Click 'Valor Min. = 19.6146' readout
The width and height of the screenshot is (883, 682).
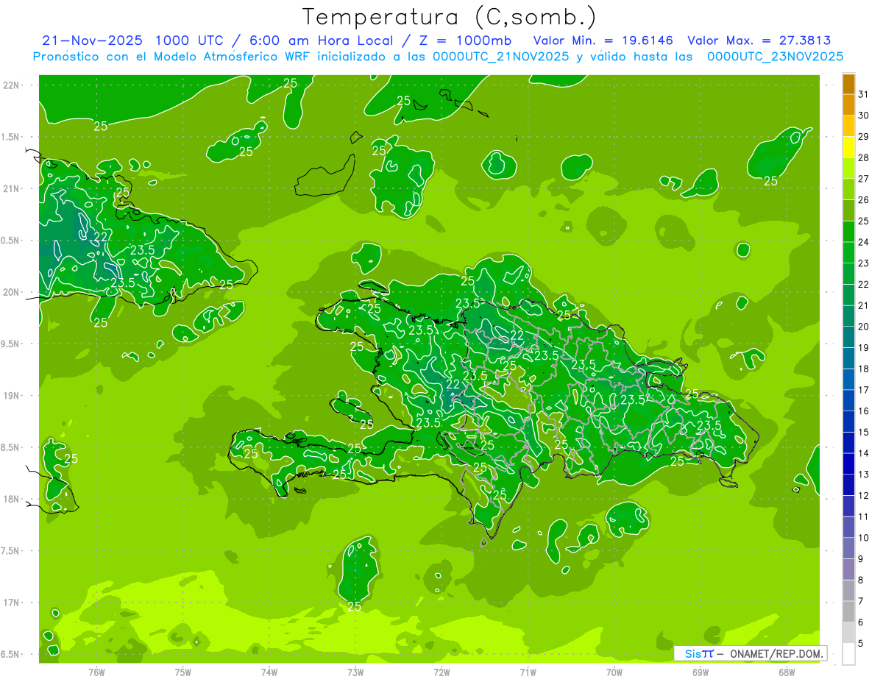coord(605,40)
